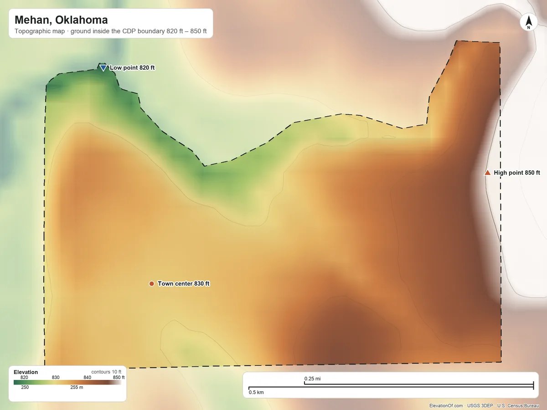The width and height of the screenshot is (547, 410).
Task: Click the 'Mehan, Oklahoma' map title
Action: 61,20
